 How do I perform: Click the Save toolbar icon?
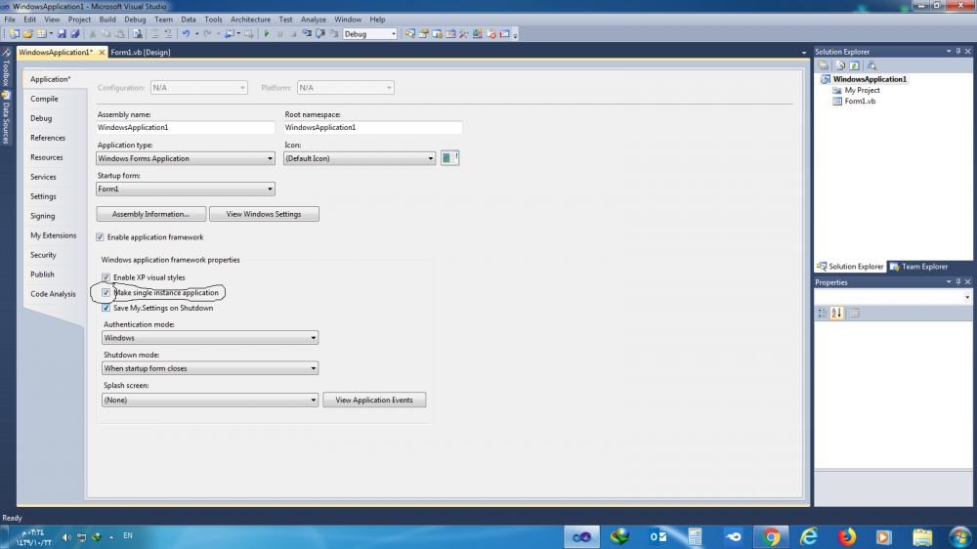[62, 33]
